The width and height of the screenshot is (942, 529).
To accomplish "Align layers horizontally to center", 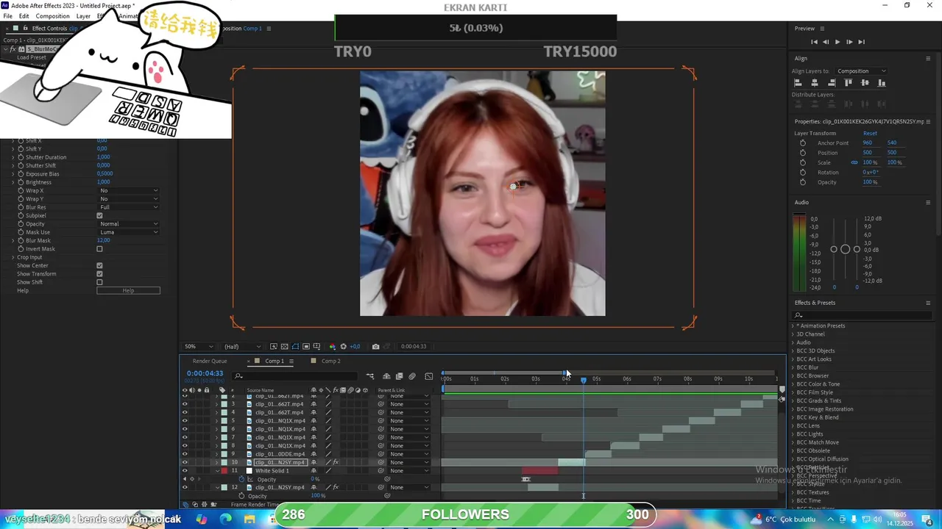I will (x=815, y=83).
